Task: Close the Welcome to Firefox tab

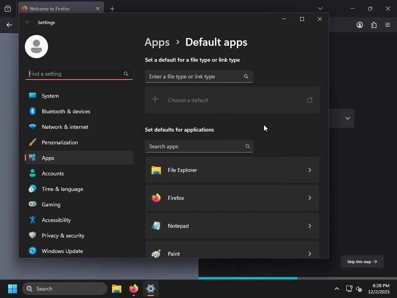Action: [98, 9]
